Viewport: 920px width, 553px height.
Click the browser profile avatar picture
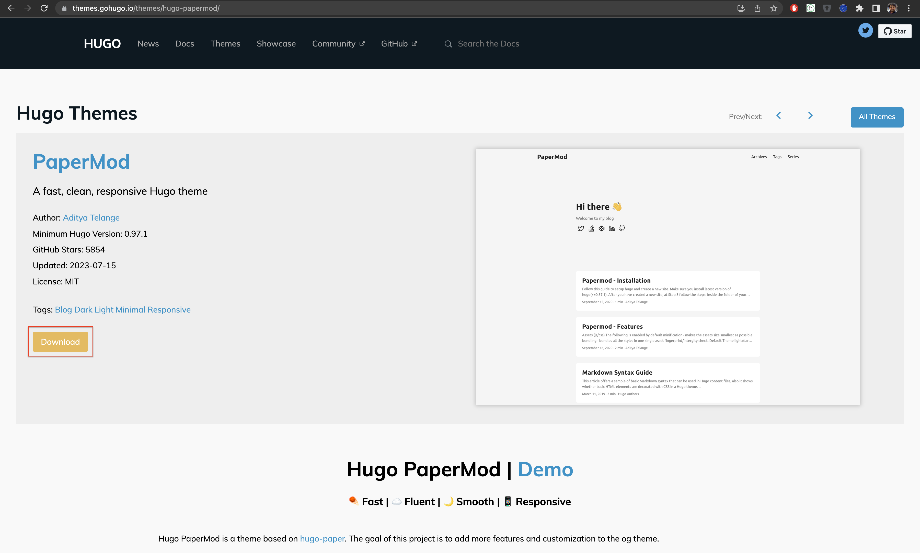[x=892, y=8]
